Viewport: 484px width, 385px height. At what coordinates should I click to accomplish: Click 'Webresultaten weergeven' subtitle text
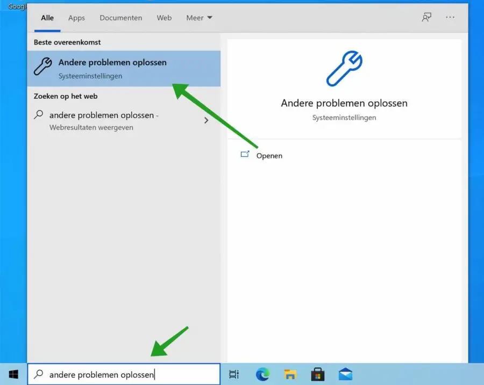click(x=91, y=127)
